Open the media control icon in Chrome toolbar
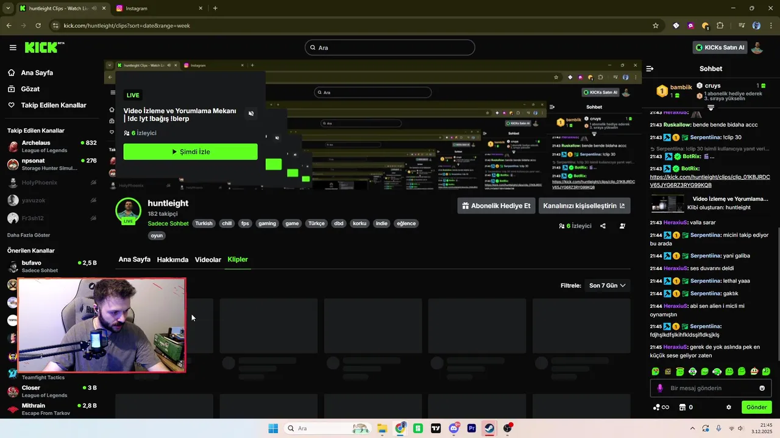Screen dimensions: 780x438 click(x=742, y=26)
